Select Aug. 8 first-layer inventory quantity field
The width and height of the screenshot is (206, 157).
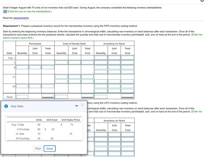point(101,67)
